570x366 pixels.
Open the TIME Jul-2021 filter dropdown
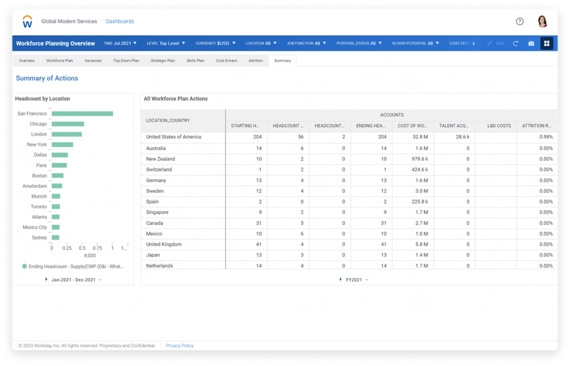point(120,43)
